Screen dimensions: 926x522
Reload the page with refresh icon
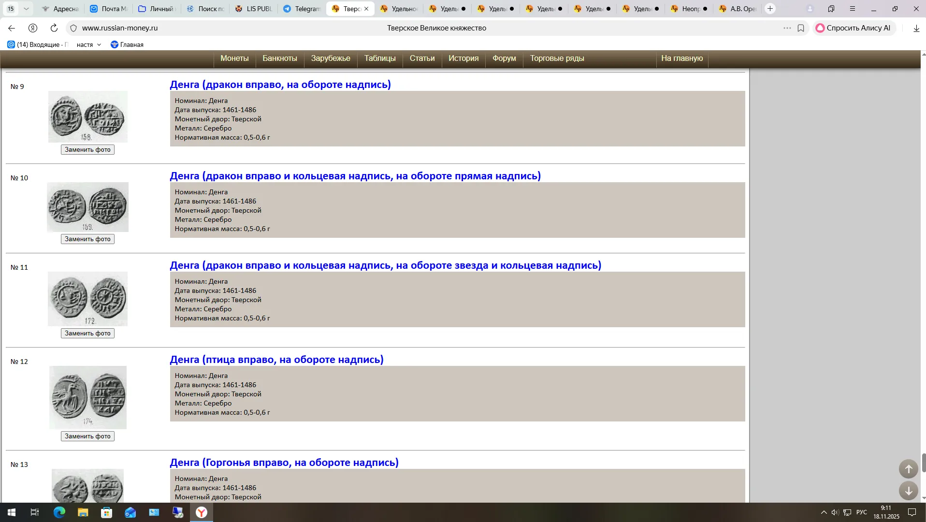(54, 28)
